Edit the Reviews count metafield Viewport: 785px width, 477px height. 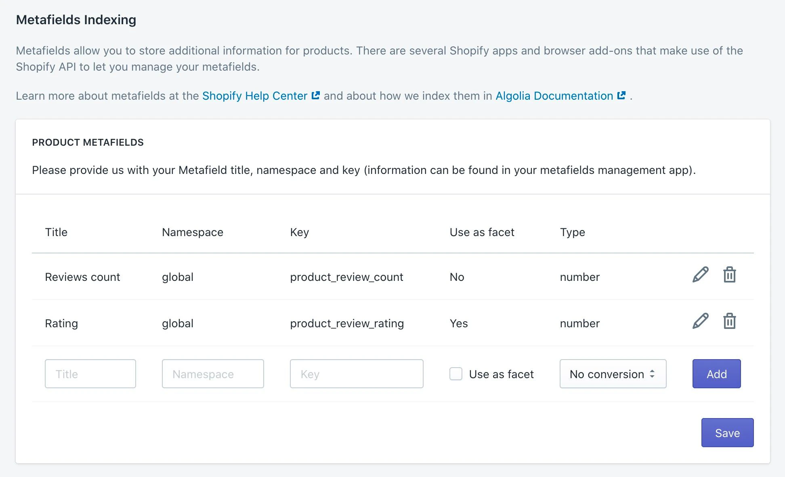pyautogui.click(x=700, y=275)
